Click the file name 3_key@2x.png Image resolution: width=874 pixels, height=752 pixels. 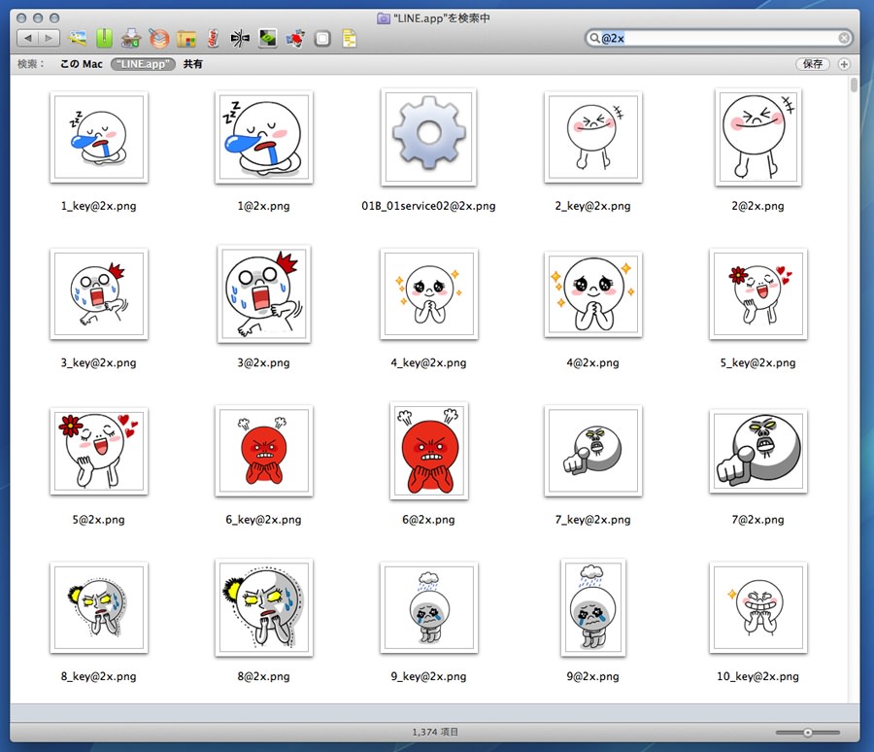click(x=99, y=363)
